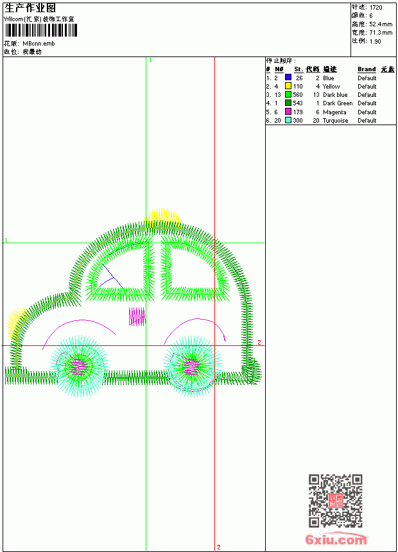Click the yellow roof light stitches
Viewport: 398px width, 552px height.
(x=163, y=216)
